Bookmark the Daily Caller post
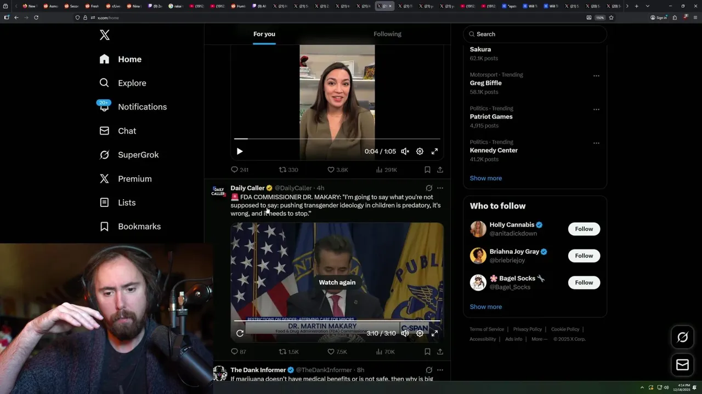This screenshot has width=702, height=394. click(427, 352)
